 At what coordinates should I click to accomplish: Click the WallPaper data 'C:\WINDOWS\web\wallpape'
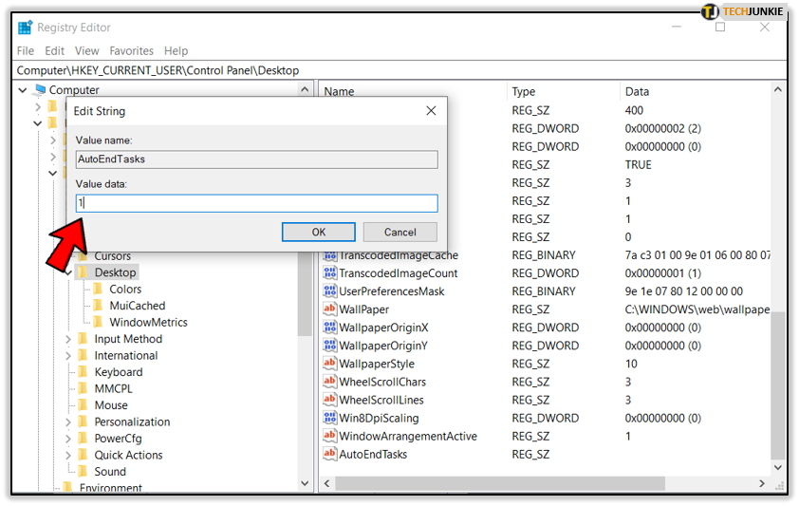point(697,309)
